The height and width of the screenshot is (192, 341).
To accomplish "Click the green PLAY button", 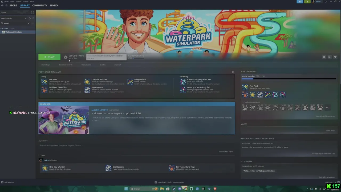I will tap(49, 57).
